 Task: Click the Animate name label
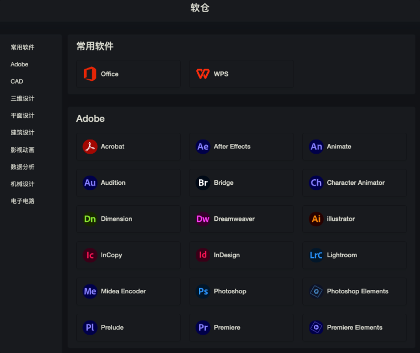tap(339, 147)
